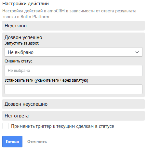Click the Настройки действий heading
Viewport: 147px width, 149px height.
(26, 4)
